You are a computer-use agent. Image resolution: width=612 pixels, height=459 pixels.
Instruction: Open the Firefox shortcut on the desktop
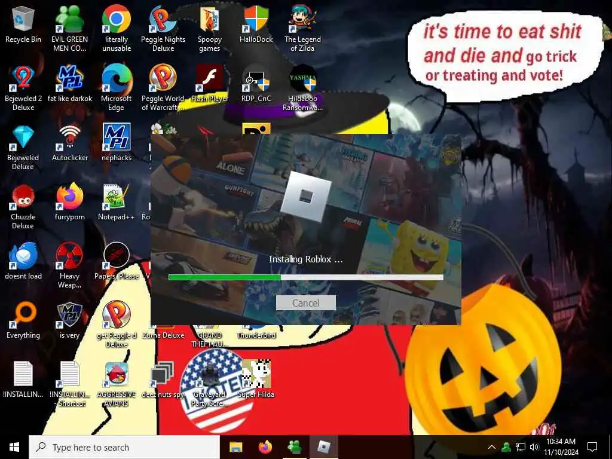point(70,202)
